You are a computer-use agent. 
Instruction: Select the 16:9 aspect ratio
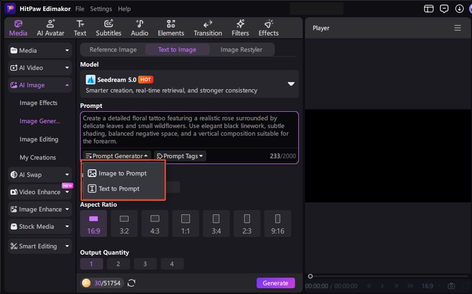pyautogui.click(x=93, y=223)
